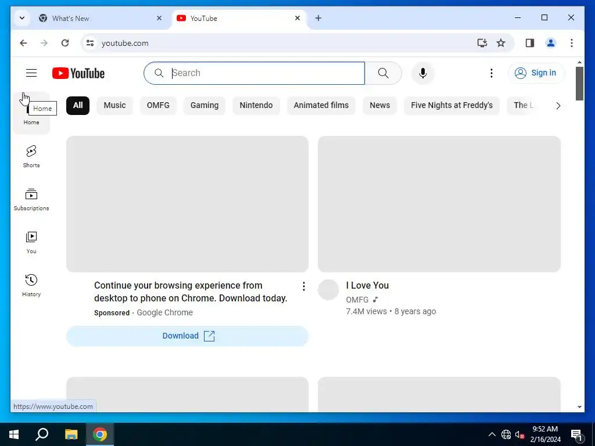Click scrollbar down arrow
The height and width of the screenshot is (446, 595).
(579, 407)
